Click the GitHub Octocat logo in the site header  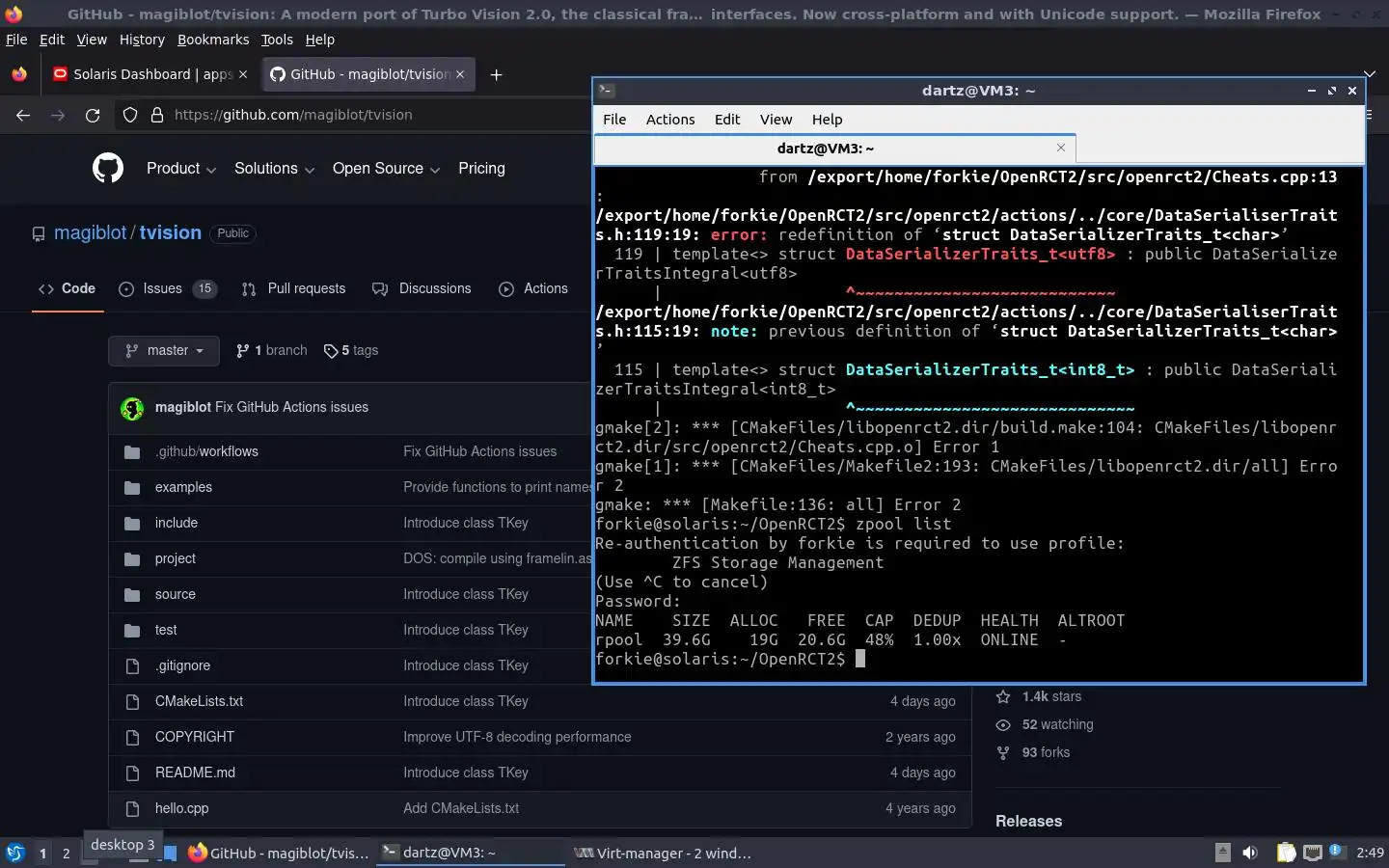(108, 168)
